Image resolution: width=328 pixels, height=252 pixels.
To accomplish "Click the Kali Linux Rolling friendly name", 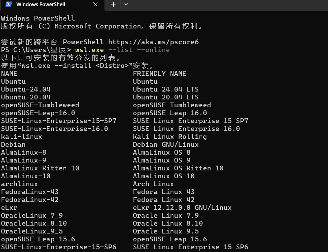I will tap(170, 136).
